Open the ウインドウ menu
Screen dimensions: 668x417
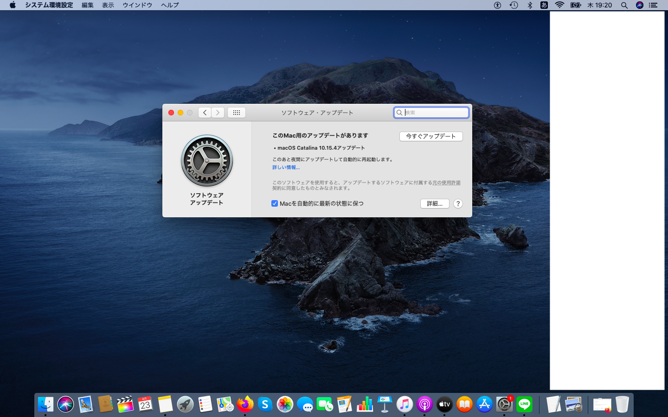pyautogui.click(x=137, y=5)
